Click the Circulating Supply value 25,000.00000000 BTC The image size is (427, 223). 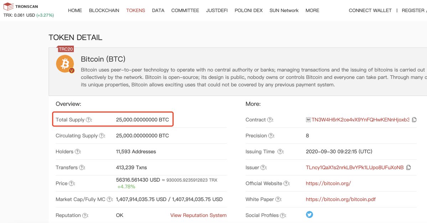[x=142, y=136]
